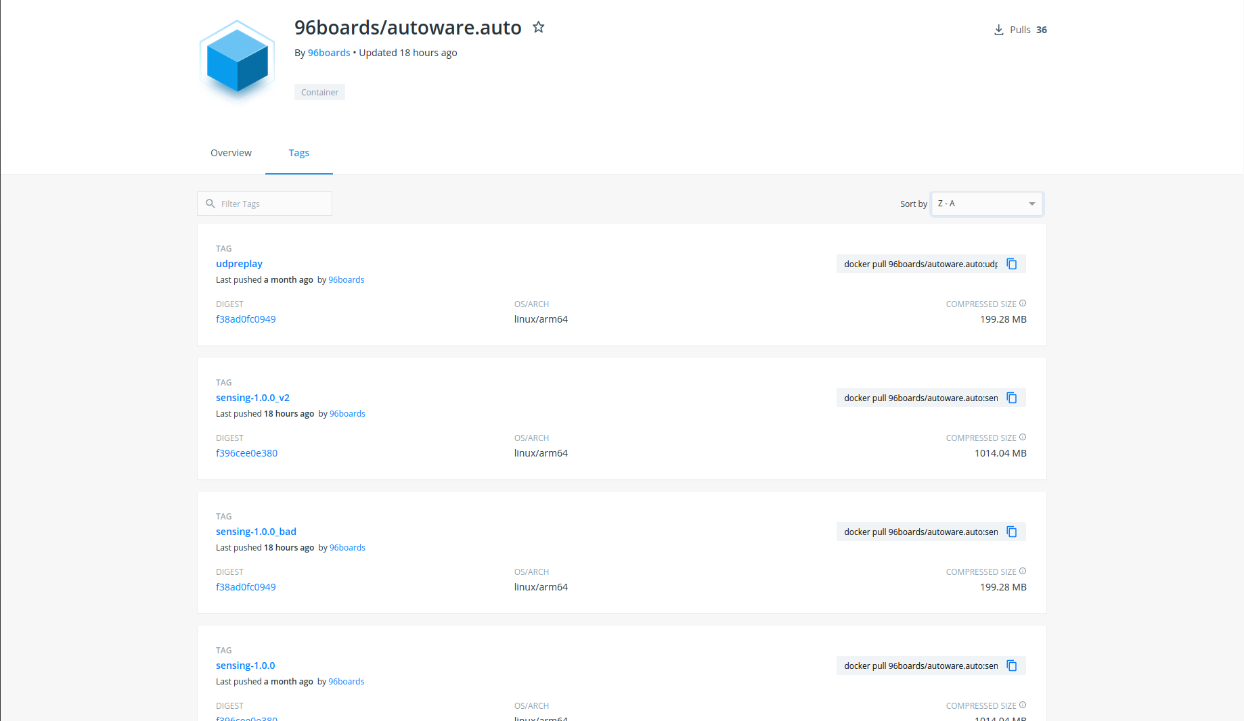Open the sensing-1.0.0_bad tag
The height and width of the screenshot is (721, 1244).
coord(256,532)
